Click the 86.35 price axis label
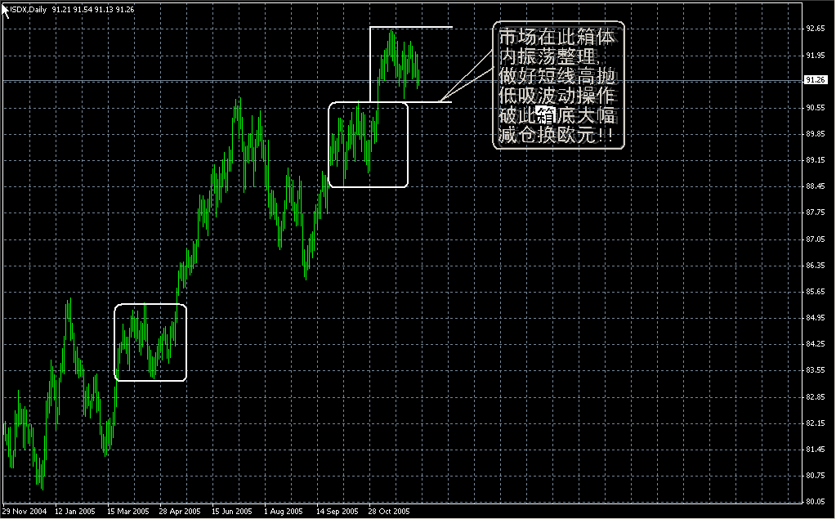This screenshot has width=836, height=519. click(816, 265)
